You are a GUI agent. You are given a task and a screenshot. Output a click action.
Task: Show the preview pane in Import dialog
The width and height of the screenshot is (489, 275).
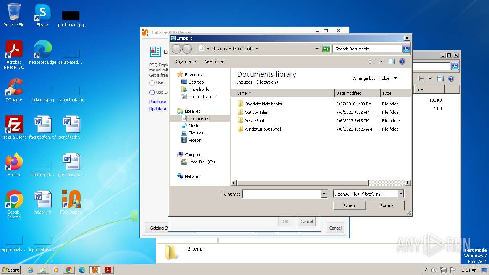point(392,61)
